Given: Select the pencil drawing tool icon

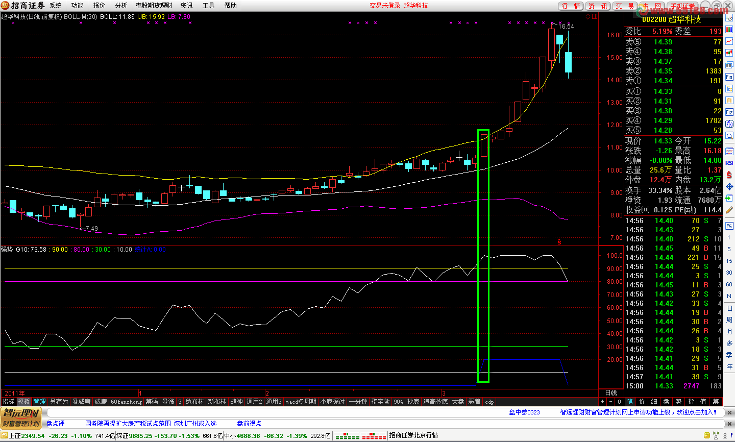Looking at the screenshot, I should click(729, 210).
